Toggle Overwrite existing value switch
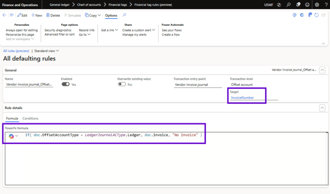 [122, 84]
